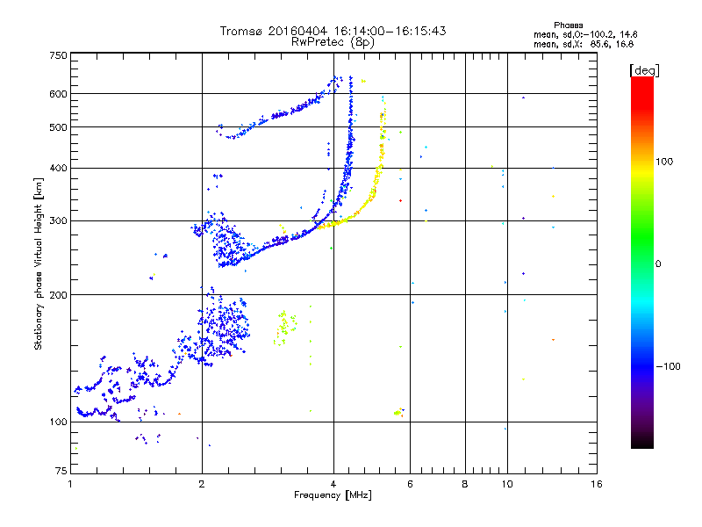
Task: Click the '4' x-axis frequency tick label
Action: click(x=333, y=484)
